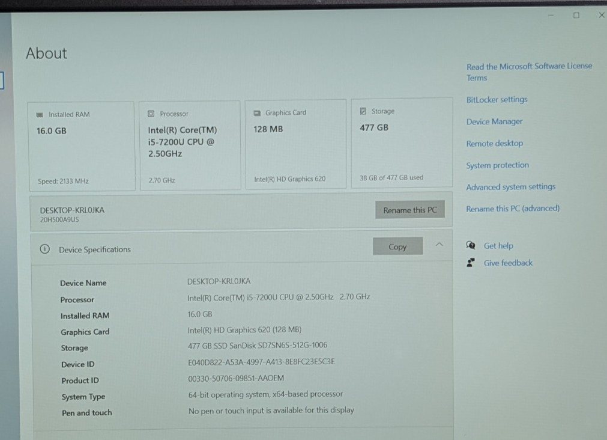Click the Rename this PC button

409,210
